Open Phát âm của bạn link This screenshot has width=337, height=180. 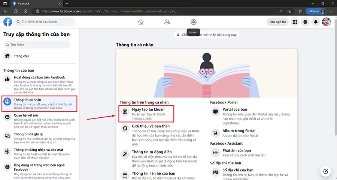click(237, 150)
